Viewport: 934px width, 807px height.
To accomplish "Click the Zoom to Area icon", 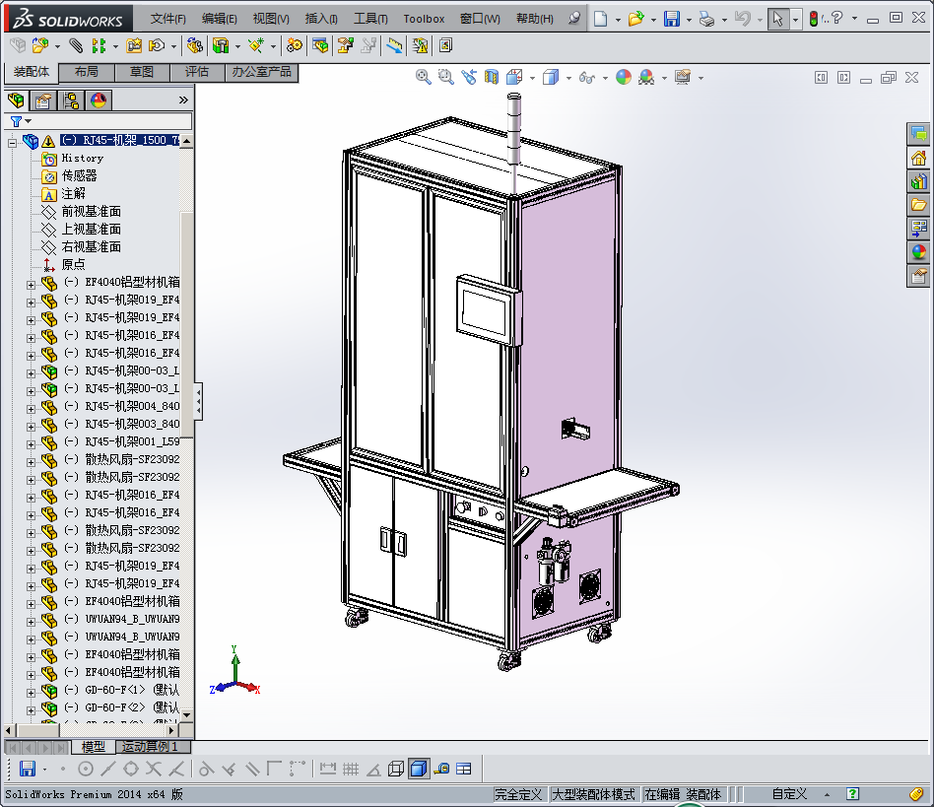I will [445, 77].
